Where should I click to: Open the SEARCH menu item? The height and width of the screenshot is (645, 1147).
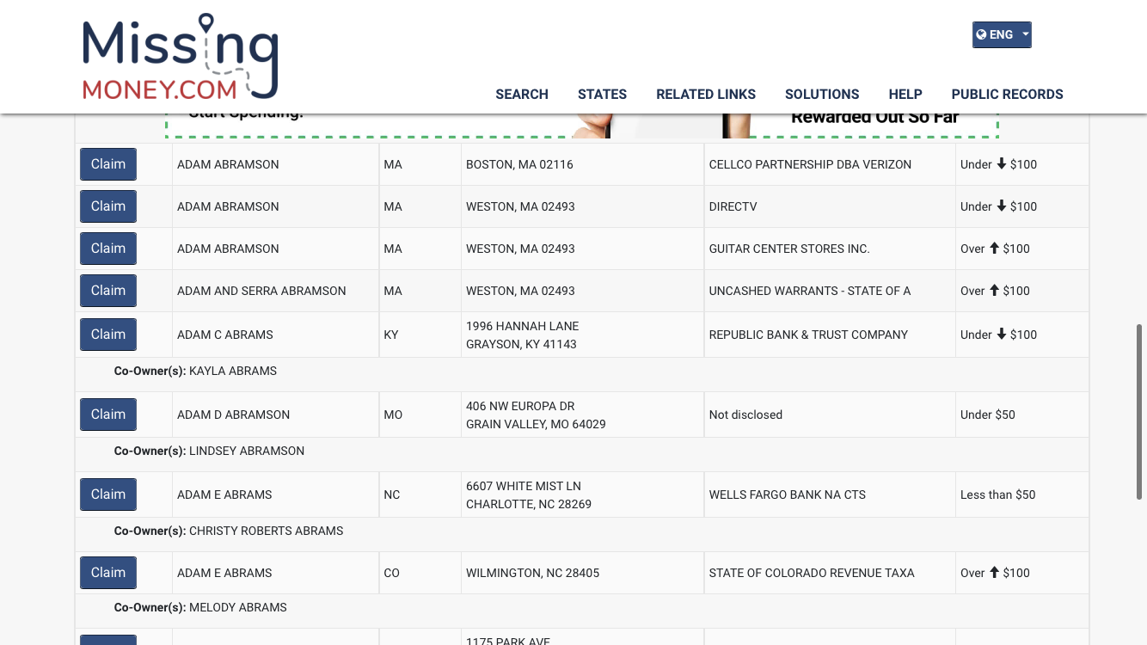(x=522, y=95)
